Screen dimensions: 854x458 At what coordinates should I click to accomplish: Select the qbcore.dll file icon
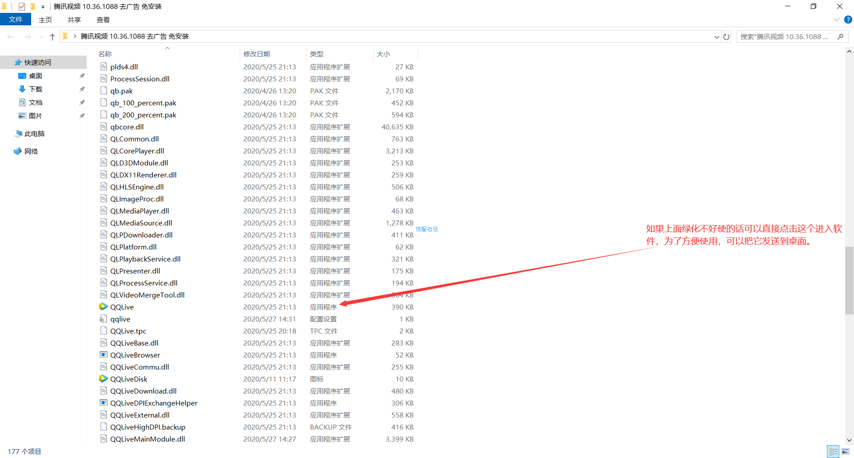pyautogui.click(x=103, y=127)
